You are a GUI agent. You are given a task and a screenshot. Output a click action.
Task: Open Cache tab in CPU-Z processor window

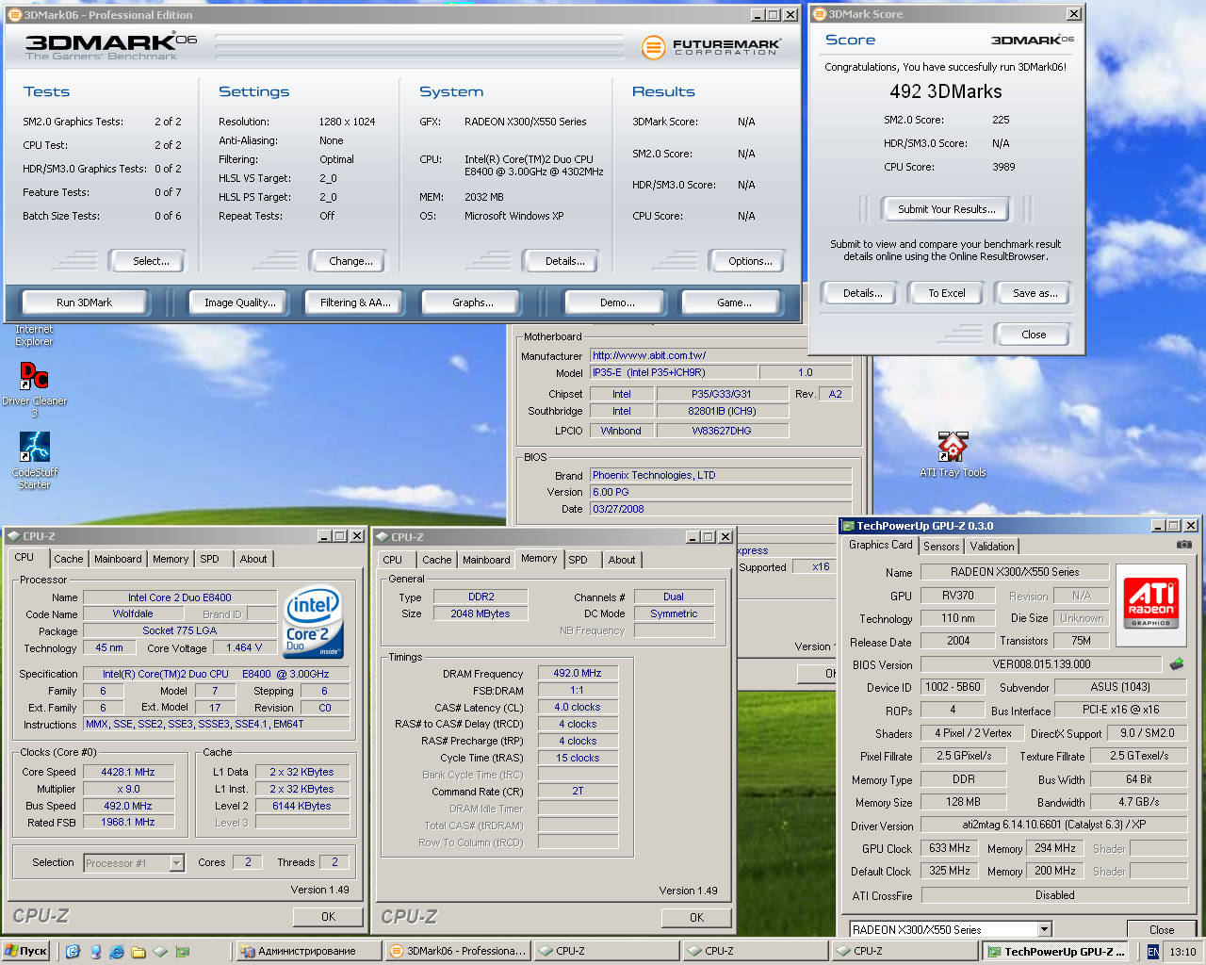(x=68, y=559)
